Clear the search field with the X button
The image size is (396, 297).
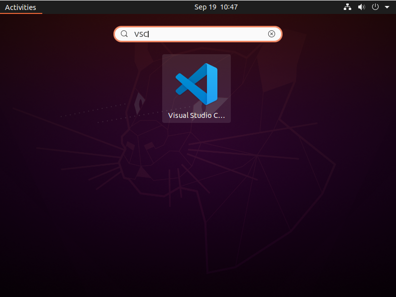pyautogui.click(x=272, y=34)
